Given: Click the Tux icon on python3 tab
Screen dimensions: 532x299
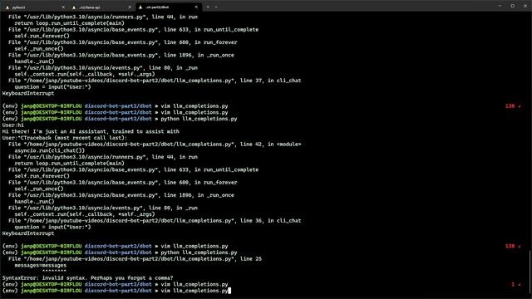Looking at the screenshot, I should (x=7, y=7).
